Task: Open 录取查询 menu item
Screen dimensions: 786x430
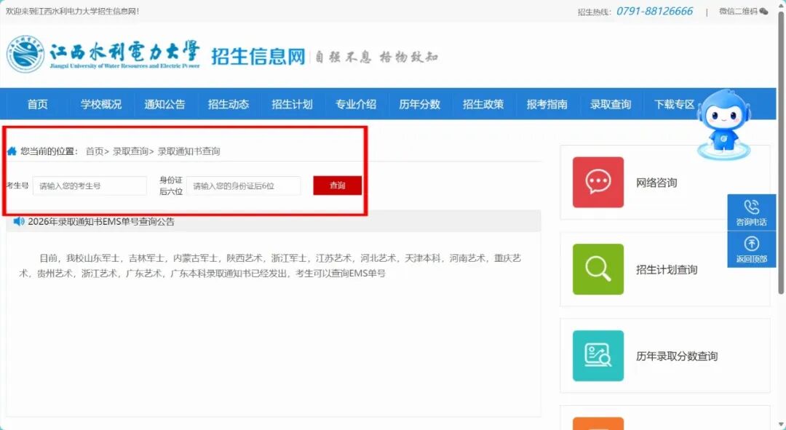Action: click(x=611, y=104)
